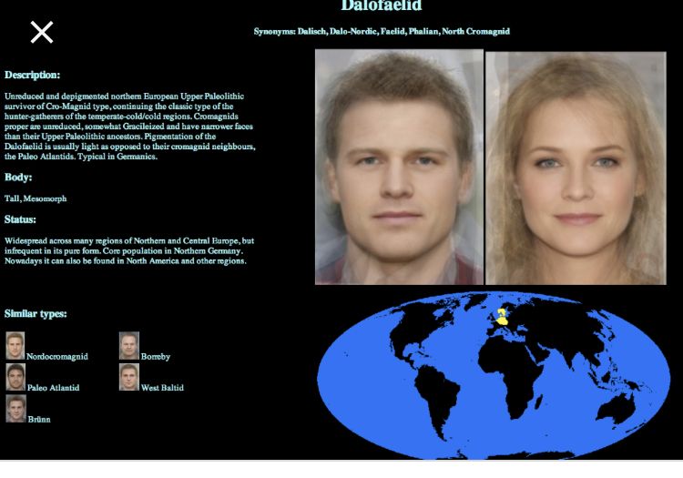Click the Body heading
Screen dimensions: 683x478
point(18,178)
